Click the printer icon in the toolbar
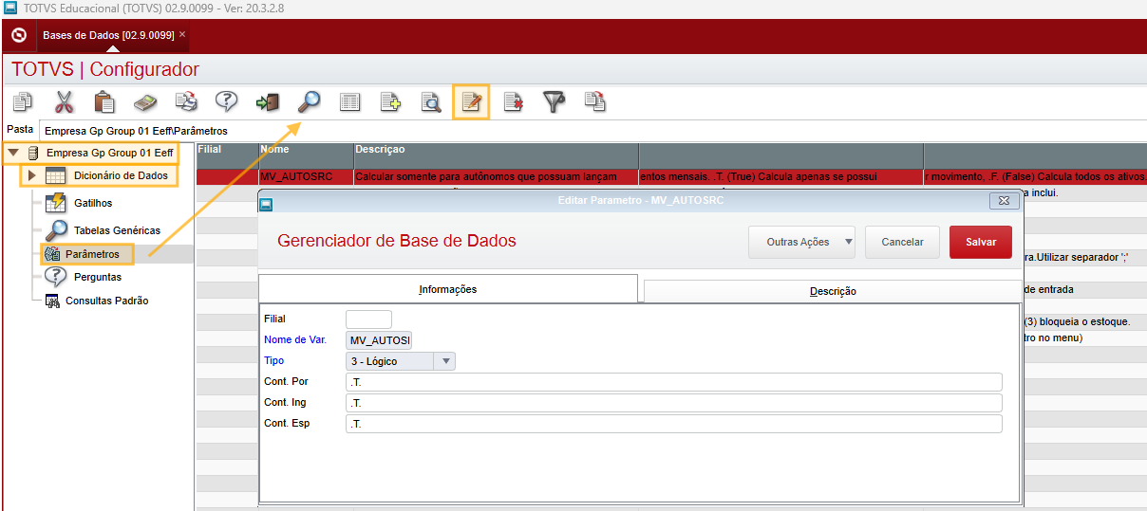This screenshot has height=511, width=1147. (x=186, y=101)
